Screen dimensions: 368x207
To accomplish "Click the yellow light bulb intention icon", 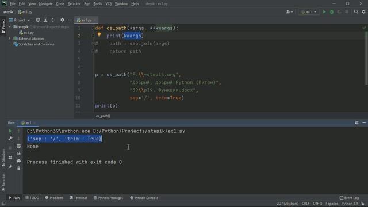I will click(x=99, y=35).
